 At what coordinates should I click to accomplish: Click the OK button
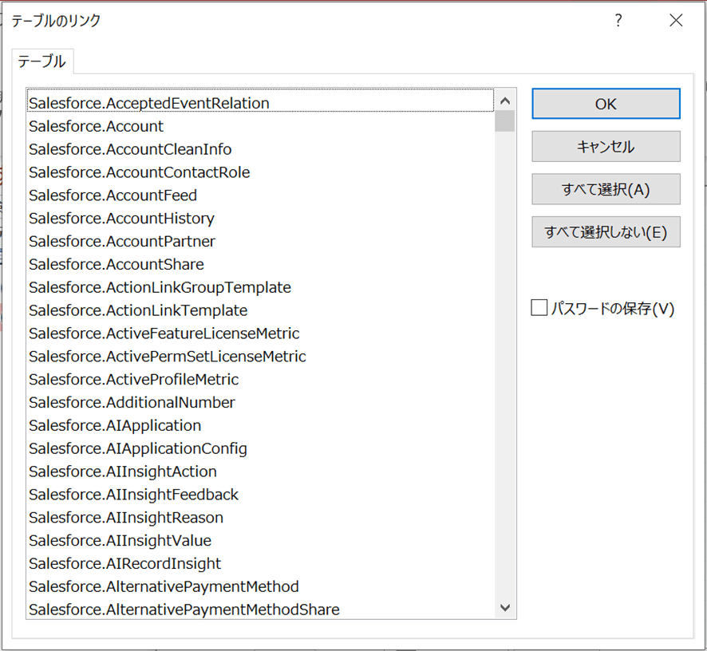606,104
